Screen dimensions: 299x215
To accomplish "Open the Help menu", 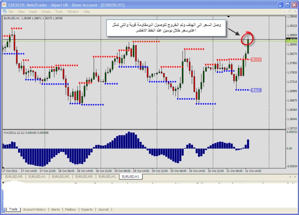I will [86, 12].
